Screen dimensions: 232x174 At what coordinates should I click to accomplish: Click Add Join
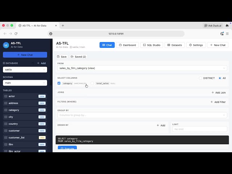(x=219, y=92)
